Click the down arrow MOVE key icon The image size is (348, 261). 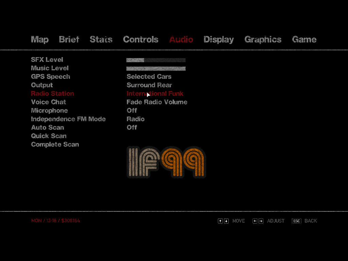coord(226,221)
